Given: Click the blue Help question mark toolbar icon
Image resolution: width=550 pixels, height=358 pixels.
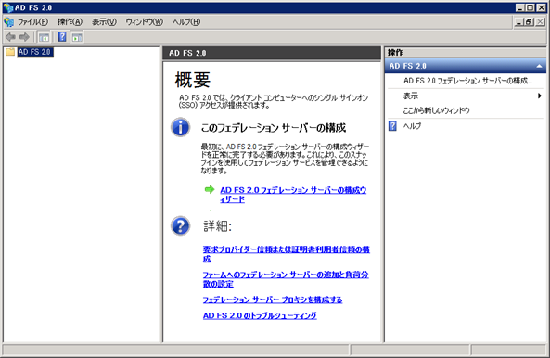Looking at the screenshot, I should [x=62, y=37].
